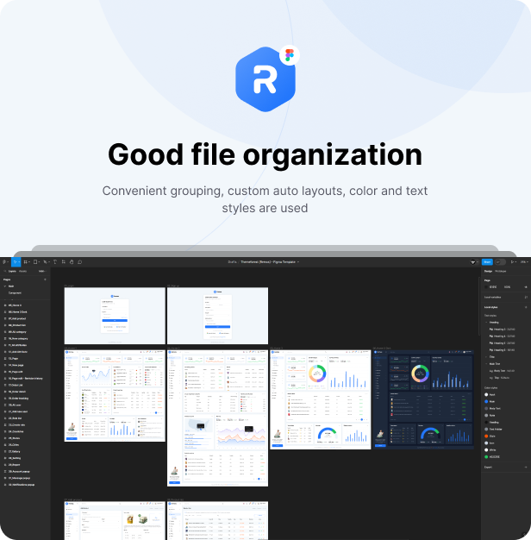Select the Move tool in the toolbar

pyautogui.click(x=16, y=261)
